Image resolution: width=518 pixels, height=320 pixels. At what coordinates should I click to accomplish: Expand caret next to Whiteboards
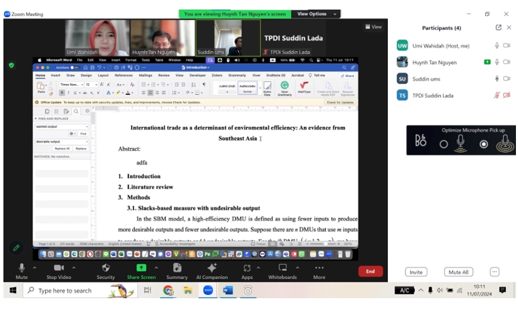(297, 267)
